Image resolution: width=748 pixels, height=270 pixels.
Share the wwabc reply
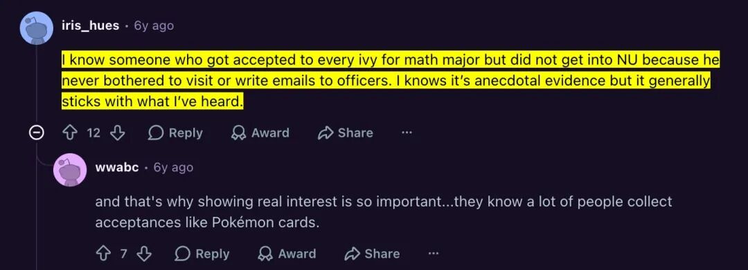pyautogui.click(x=372, y=254)
